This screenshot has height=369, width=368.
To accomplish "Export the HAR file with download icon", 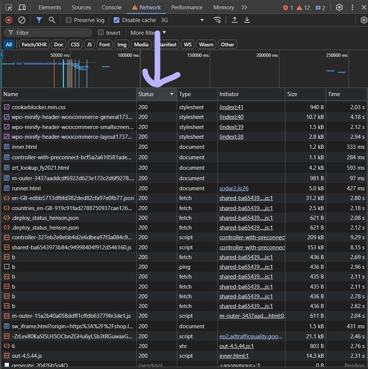I will coord(247,20).
